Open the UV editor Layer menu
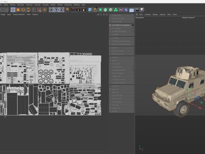 [9, 15]
